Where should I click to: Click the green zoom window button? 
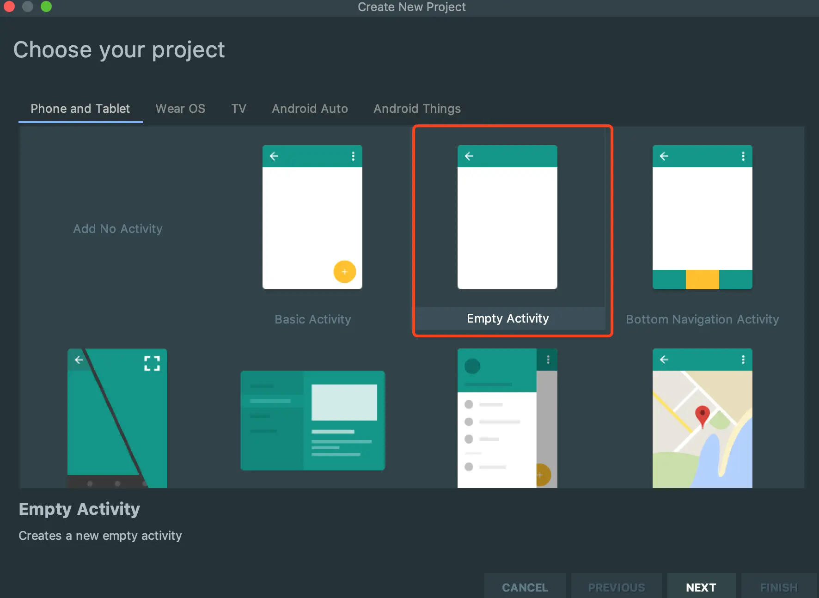click(46, 6)
